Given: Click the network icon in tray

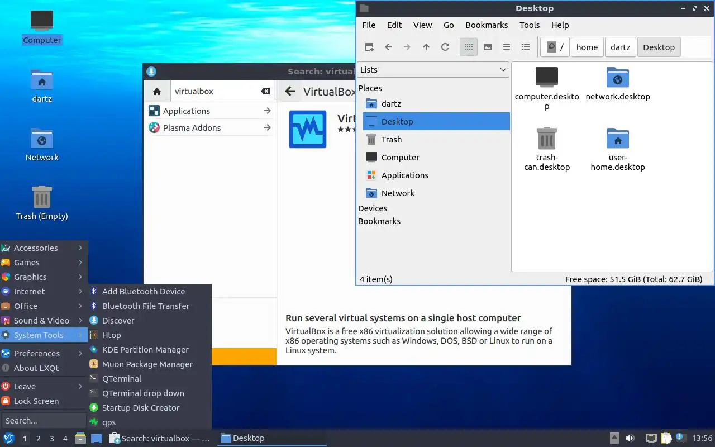Looking at the screenshot, I should [x=651, y=438].
